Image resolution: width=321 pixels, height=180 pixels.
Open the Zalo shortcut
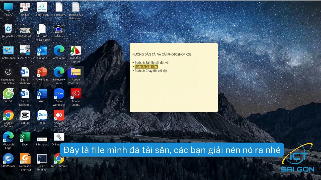click(x=42, y=117)
